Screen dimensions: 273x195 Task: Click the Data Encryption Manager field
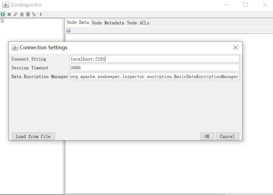pyautogui.click(x=154, y=77)
